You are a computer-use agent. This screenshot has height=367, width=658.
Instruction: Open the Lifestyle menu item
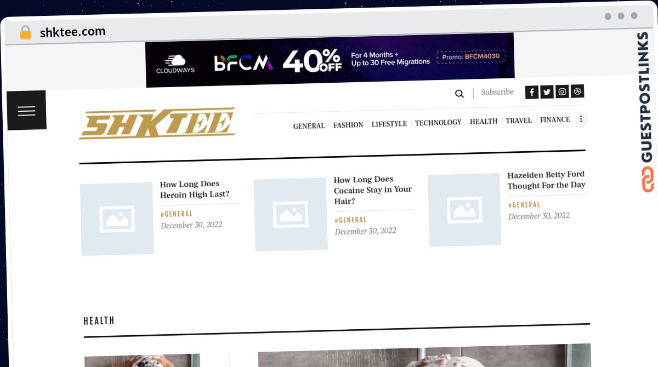coord(389,124)
